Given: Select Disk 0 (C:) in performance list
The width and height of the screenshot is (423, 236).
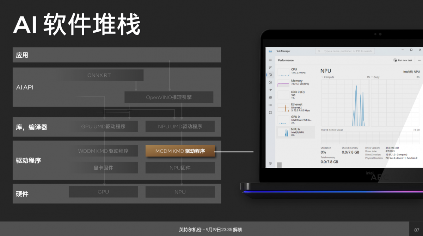Looking at the screenshot, I should tap(295, 95).
